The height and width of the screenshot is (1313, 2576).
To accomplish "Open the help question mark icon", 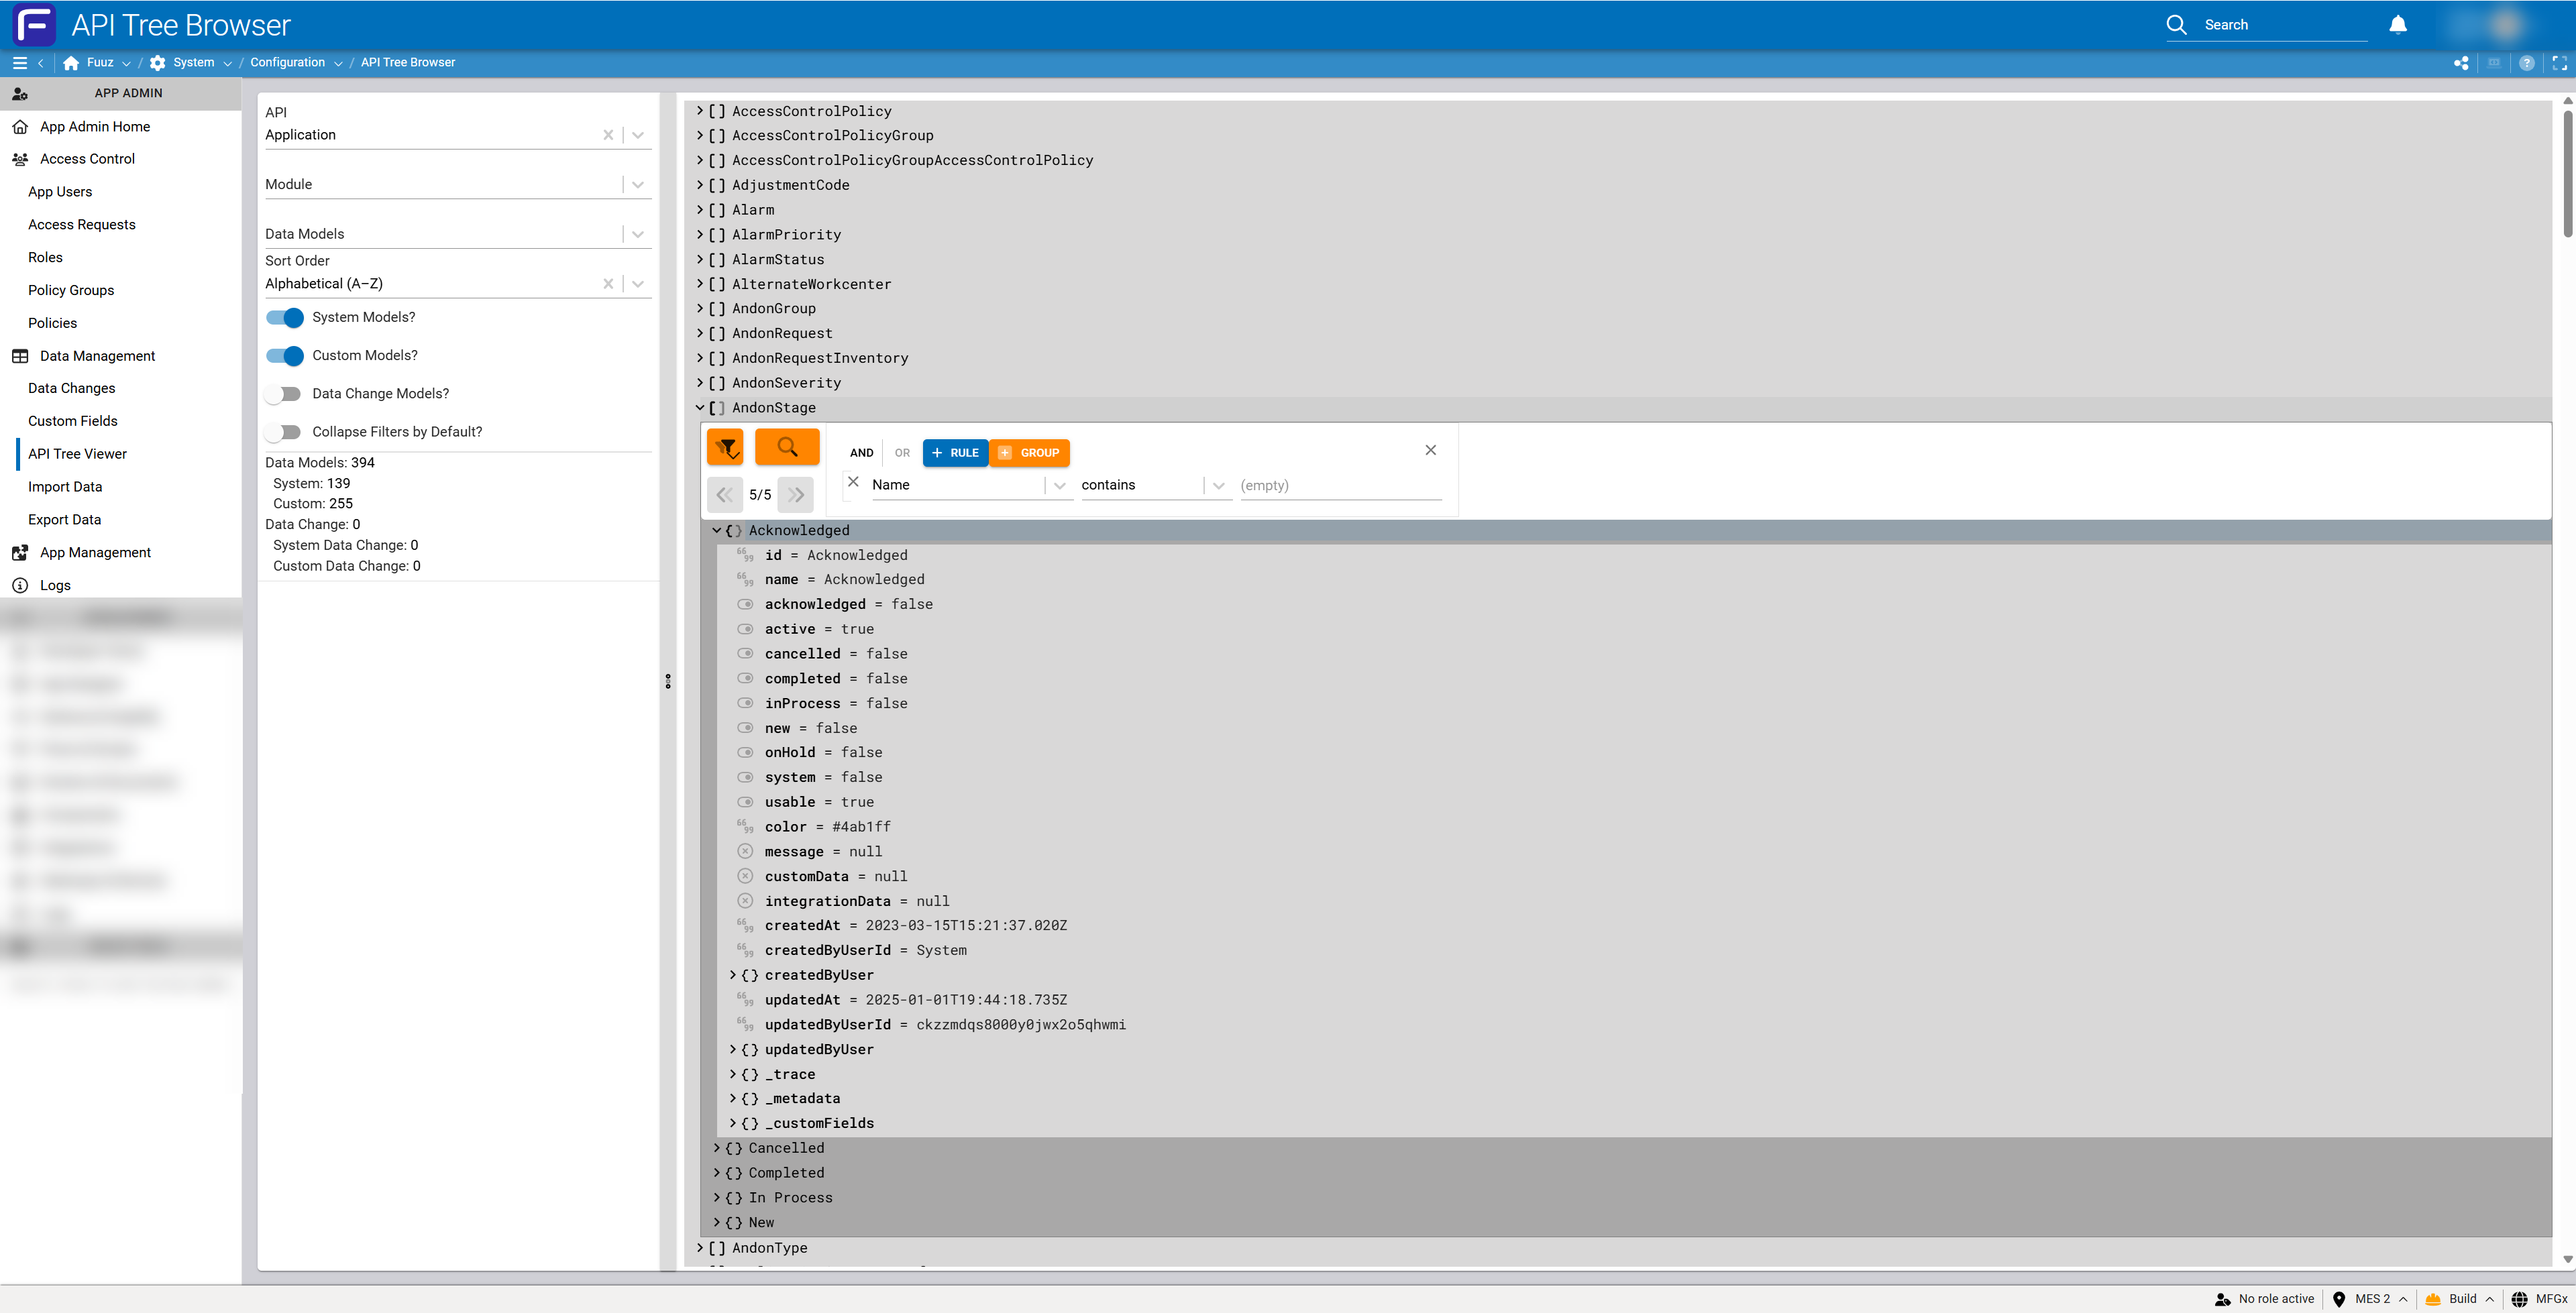I will click(x=2527, y=63).
